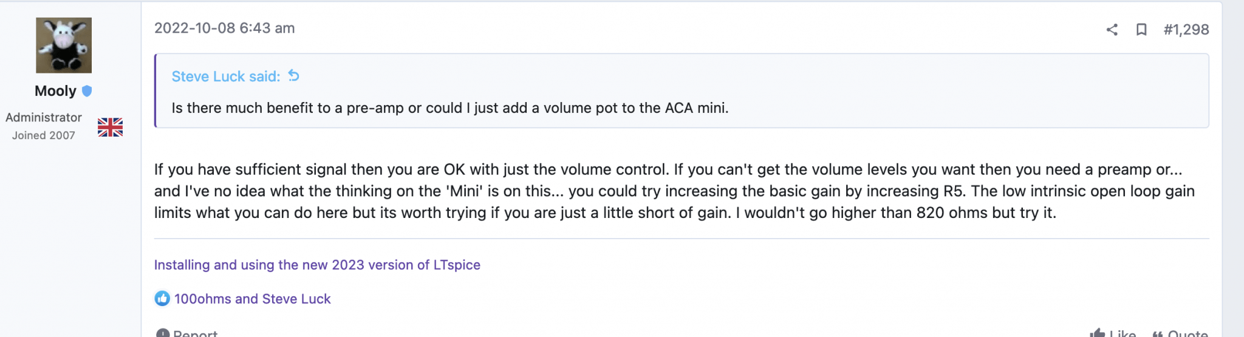
Task: Click the UK flag icon
Action: point(110,127)
